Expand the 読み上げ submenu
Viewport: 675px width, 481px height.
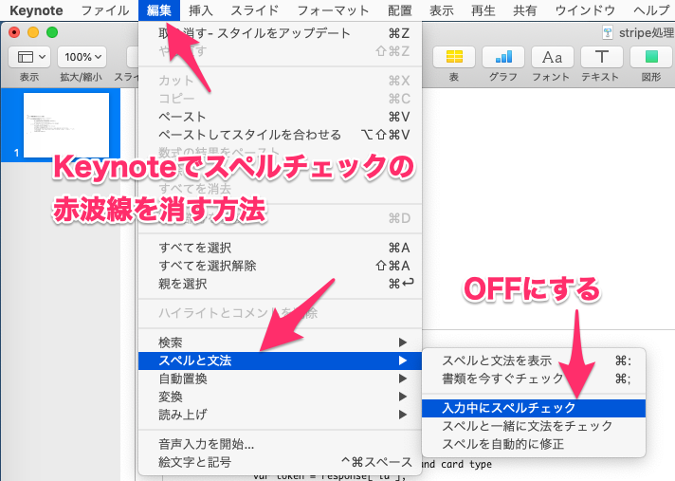click(280, 415)
